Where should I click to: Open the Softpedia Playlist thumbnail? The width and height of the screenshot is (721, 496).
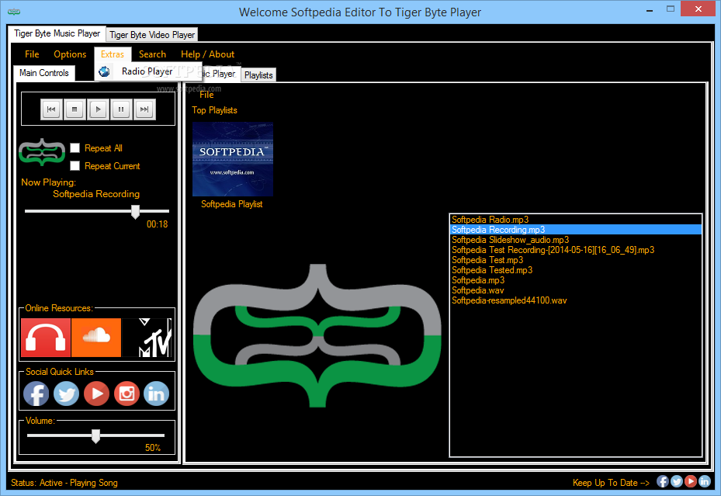233,159
